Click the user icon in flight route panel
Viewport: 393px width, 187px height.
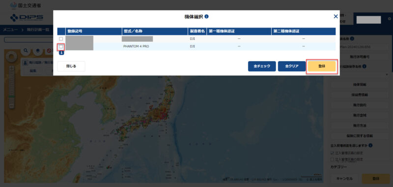[25, 63]
